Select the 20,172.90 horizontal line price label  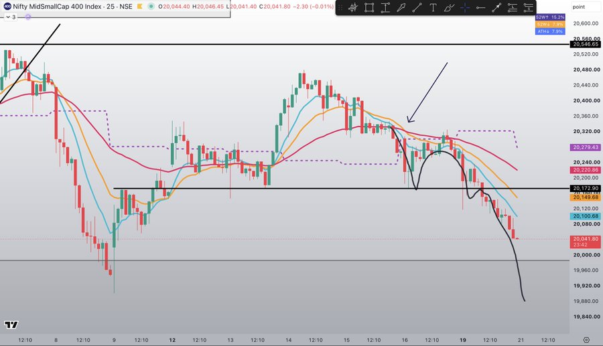pos(586,189)
